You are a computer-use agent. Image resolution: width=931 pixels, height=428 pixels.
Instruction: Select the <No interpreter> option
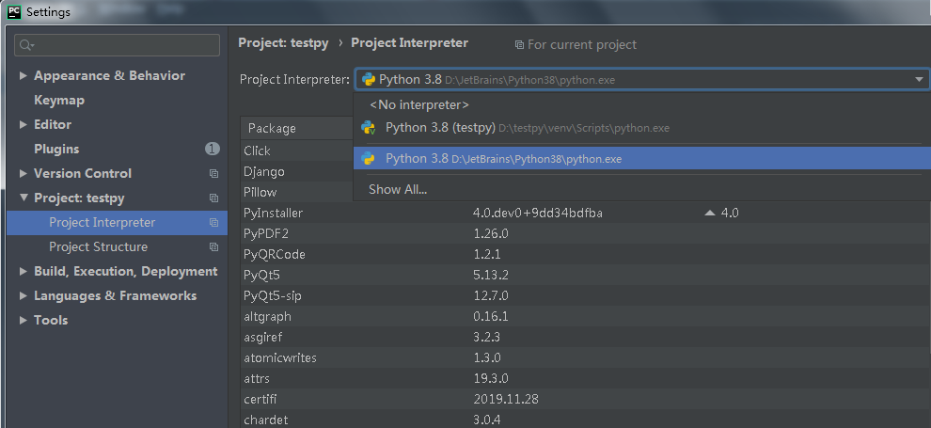[418, 104]
